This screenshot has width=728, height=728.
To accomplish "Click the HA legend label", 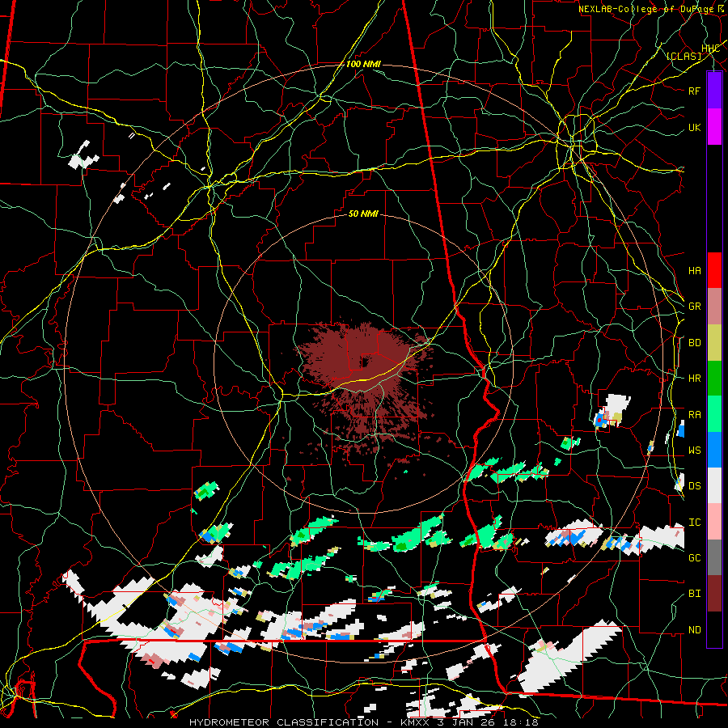I will pos(694,271).
